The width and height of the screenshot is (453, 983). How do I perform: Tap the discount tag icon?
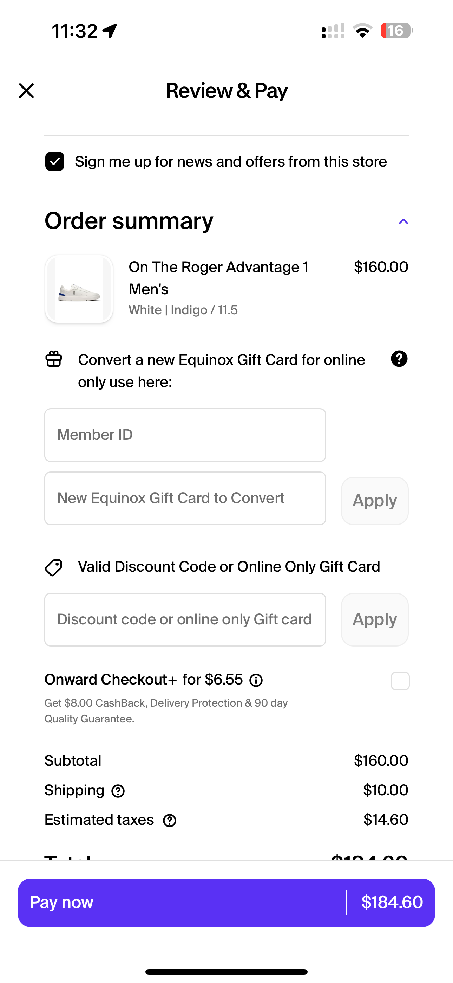54,567
